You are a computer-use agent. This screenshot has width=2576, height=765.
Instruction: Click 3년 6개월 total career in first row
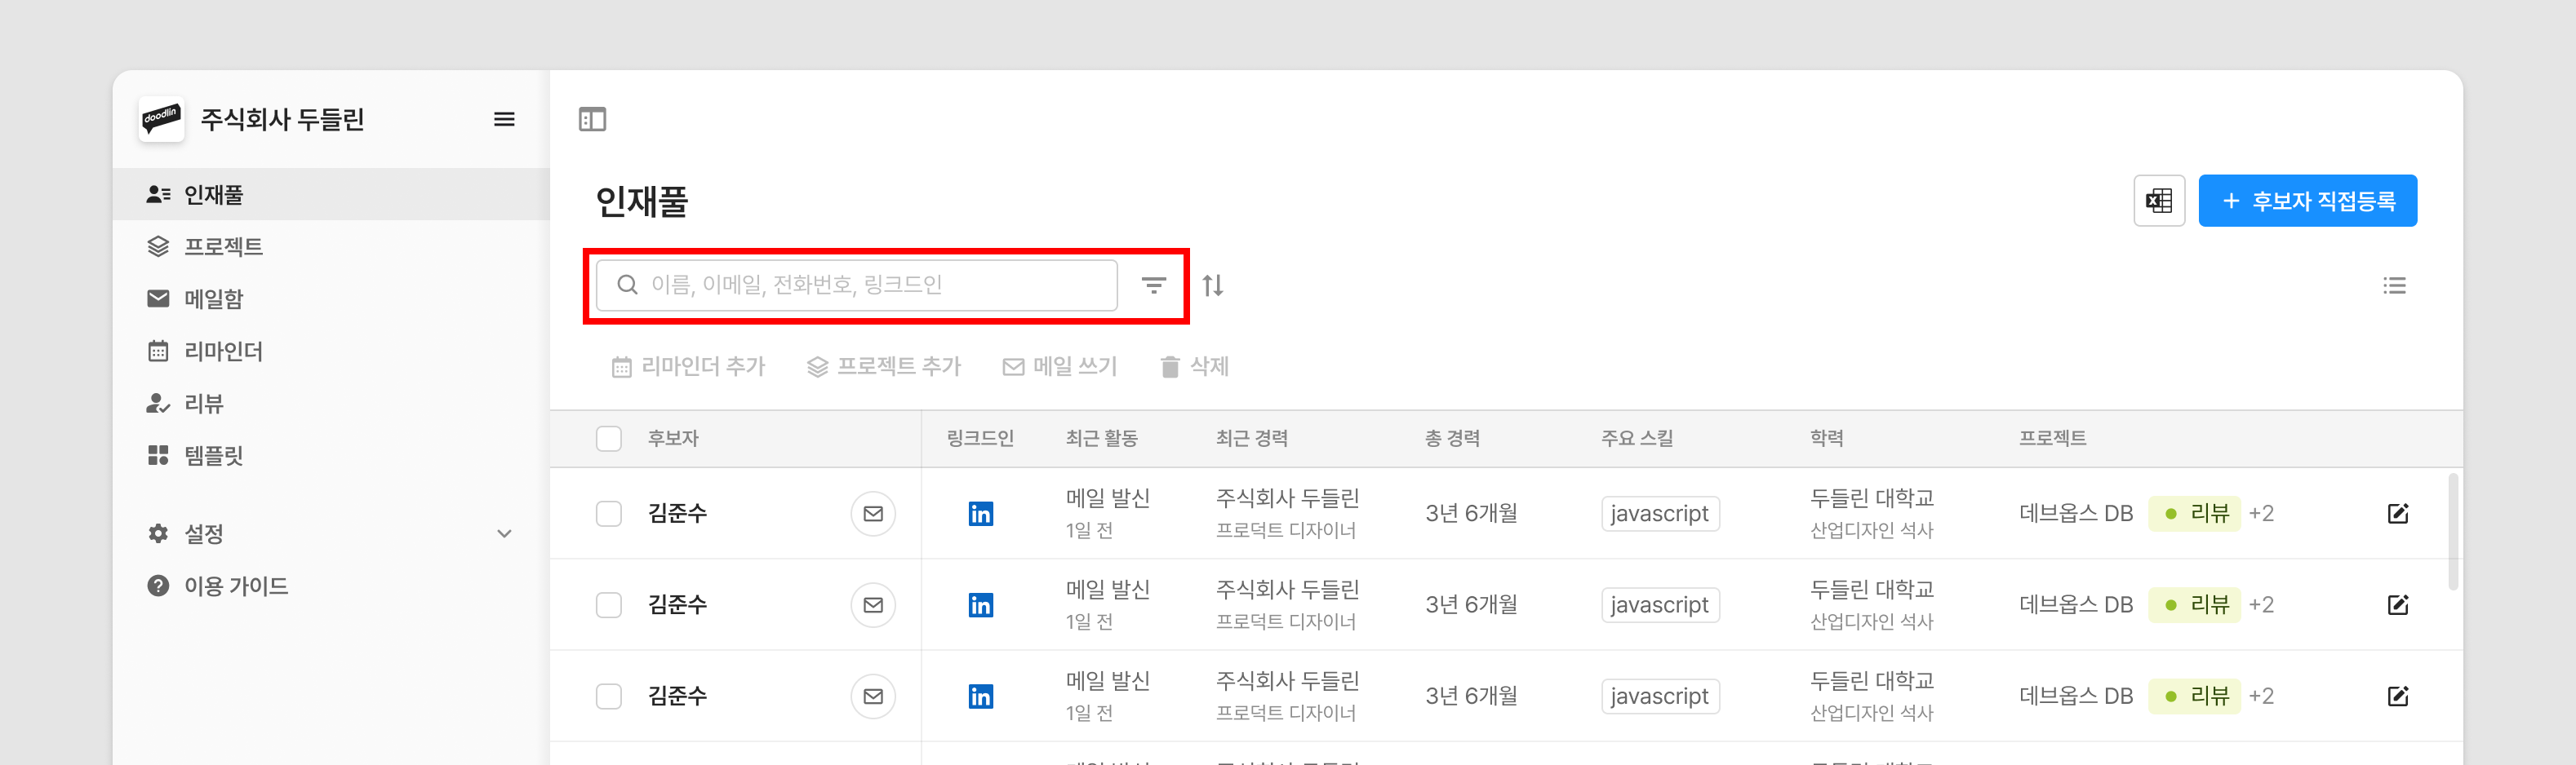click(x=1471, y=513)
